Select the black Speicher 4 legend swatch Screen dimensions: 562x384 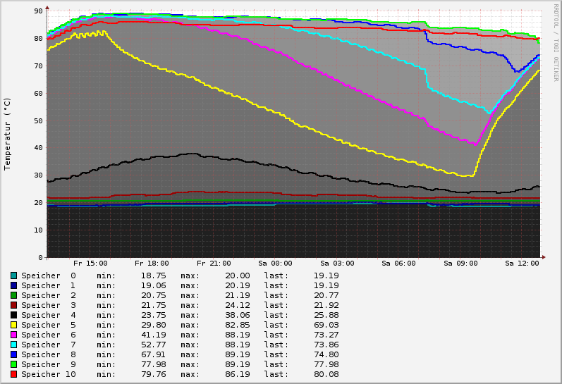click(x=13, y=315)
